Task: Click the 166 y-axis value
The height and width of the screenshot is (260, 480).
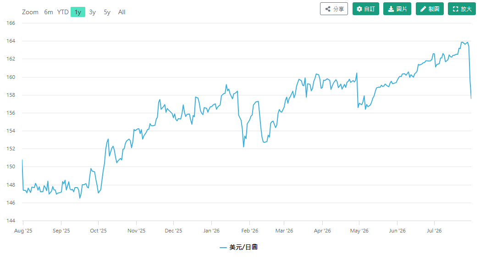Action: (x=11, y=23)
